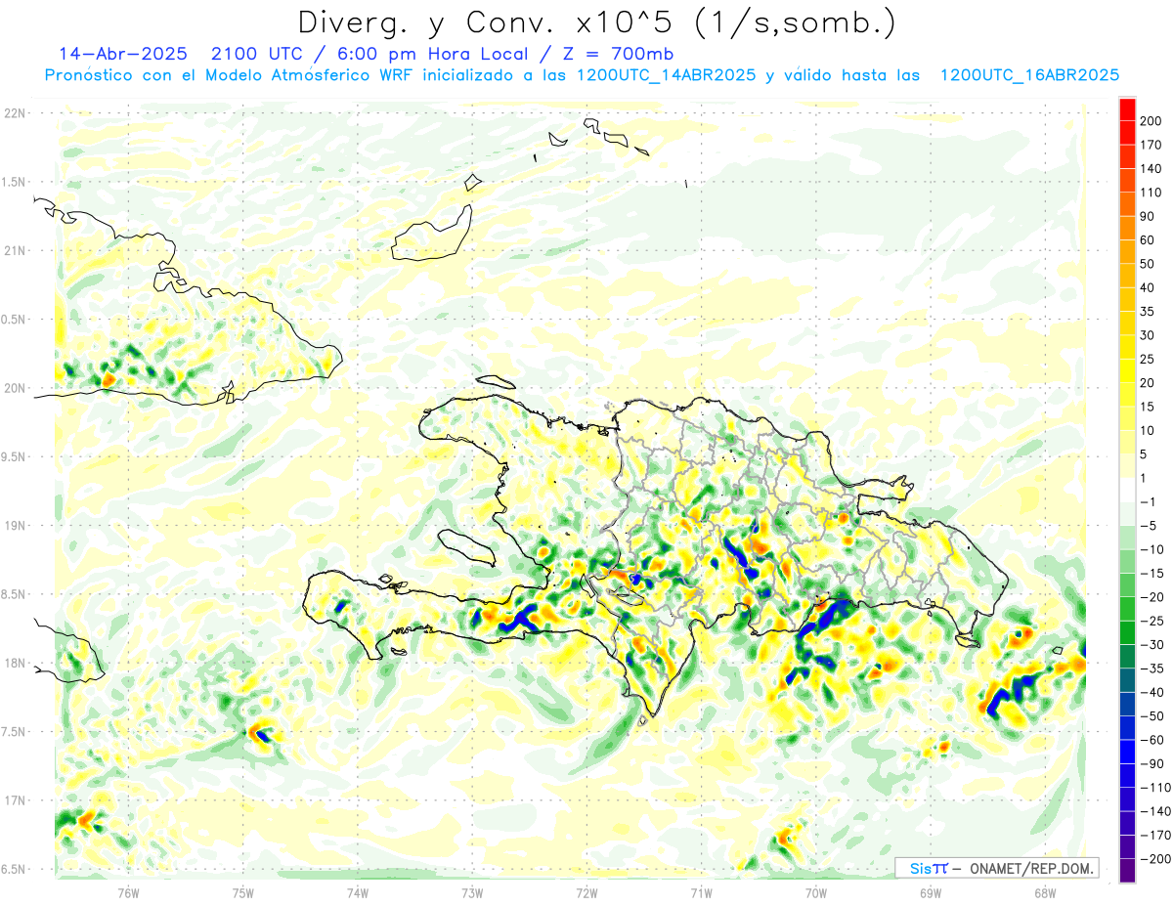
Task: Click the positive 5 color scale label
Action: tap(1144, 454)
